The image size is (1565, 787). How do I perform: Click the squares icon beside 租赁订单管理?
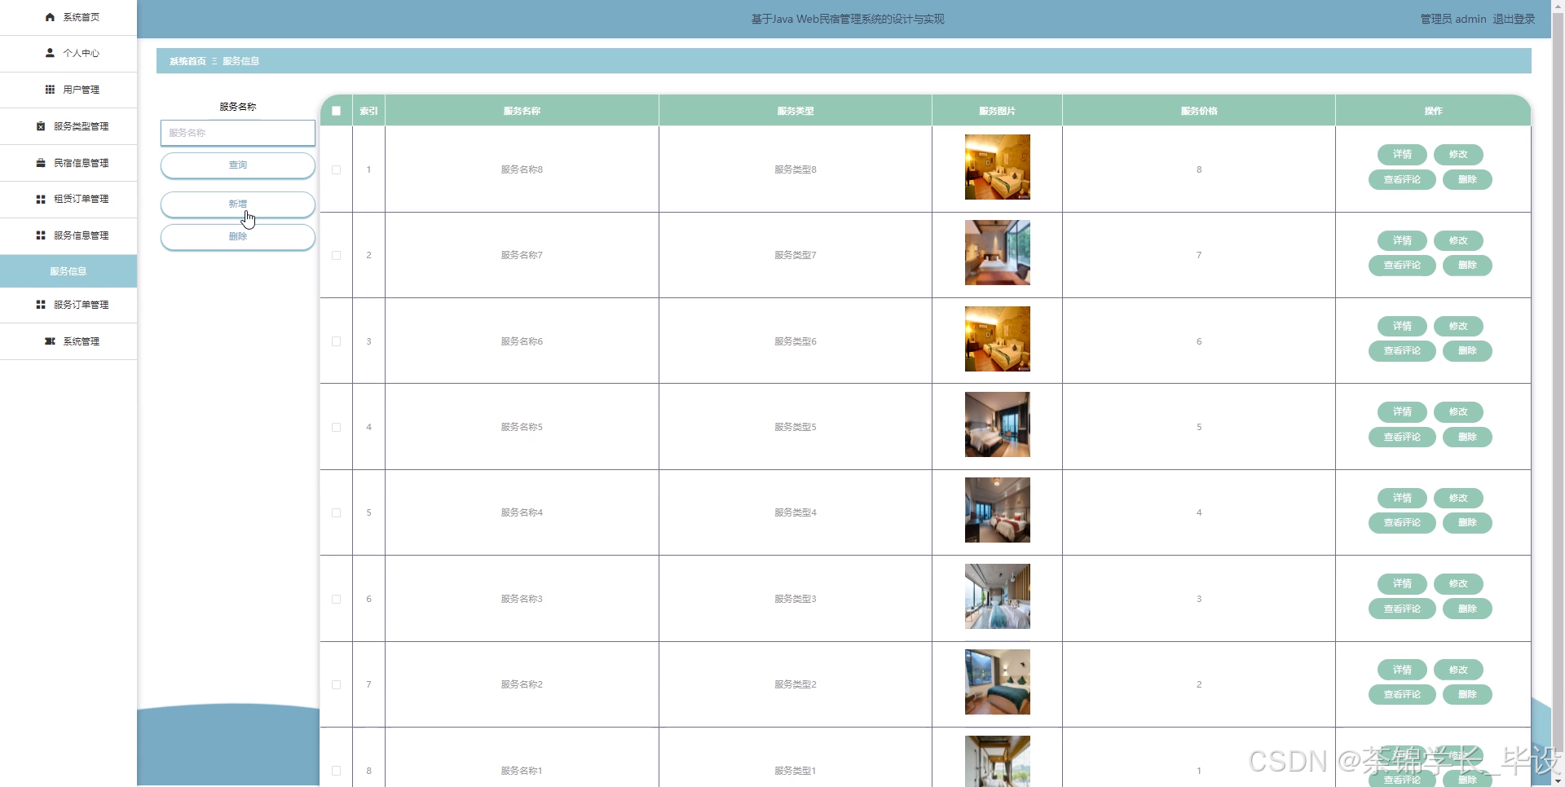click(41, 199)
